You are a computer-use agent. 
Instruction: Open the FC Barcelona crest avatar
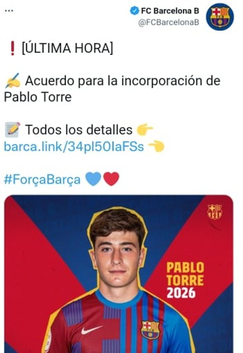(220, 17)
